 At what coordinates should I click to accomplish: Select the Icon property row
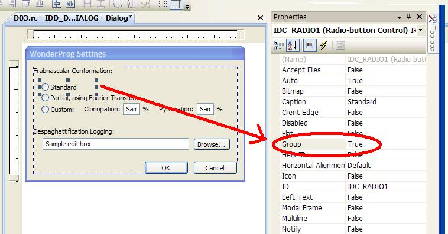tap(353, 176)
